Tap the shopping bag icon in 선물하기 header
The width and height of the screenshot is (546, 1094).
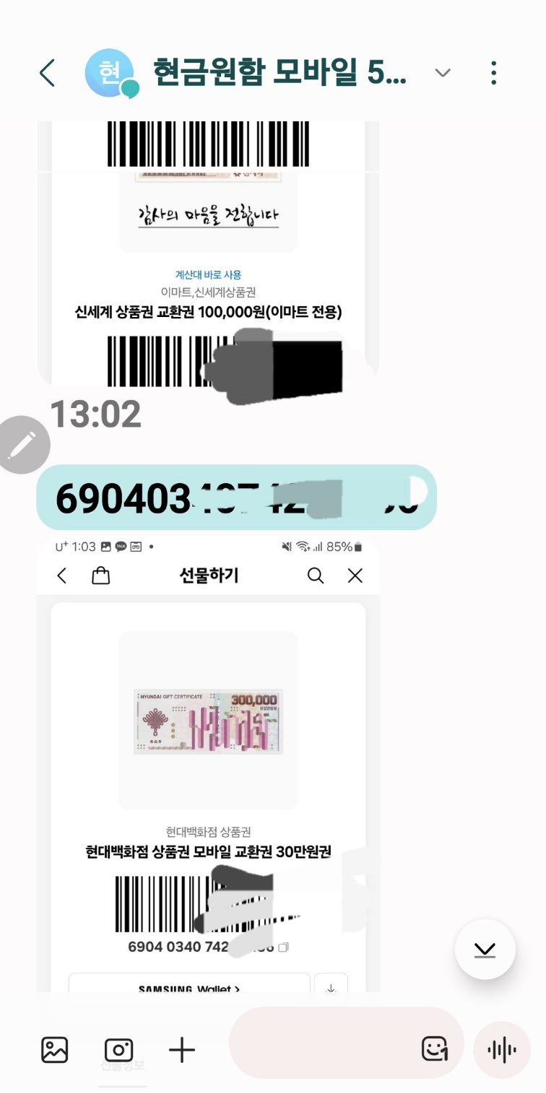coord(101,576)
